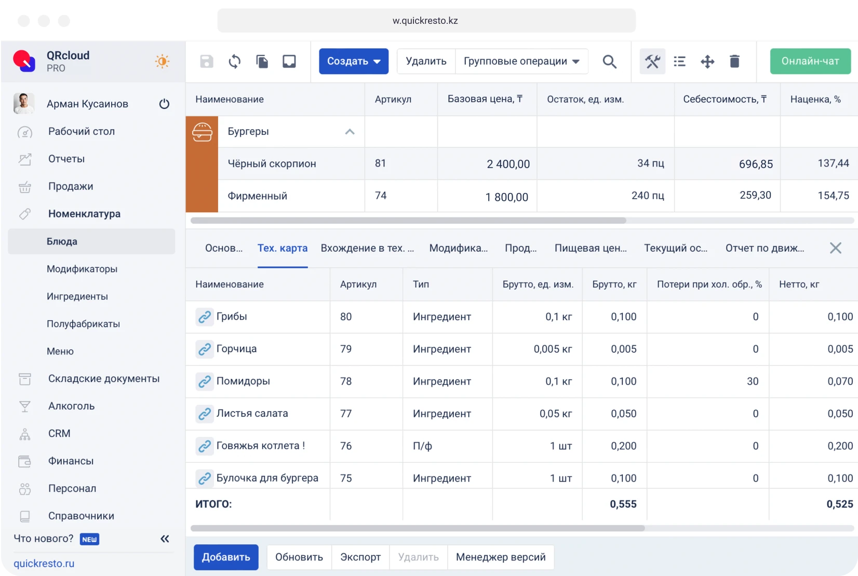This screenshot has width=858, height=576.
Task: Click the move arrows icon
Action: point(707,61)
